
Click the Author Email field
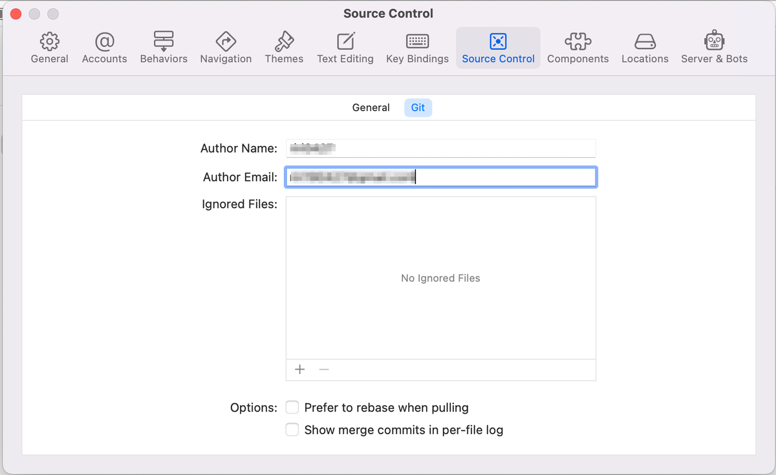pyautogui.click(x=440, y=177)
